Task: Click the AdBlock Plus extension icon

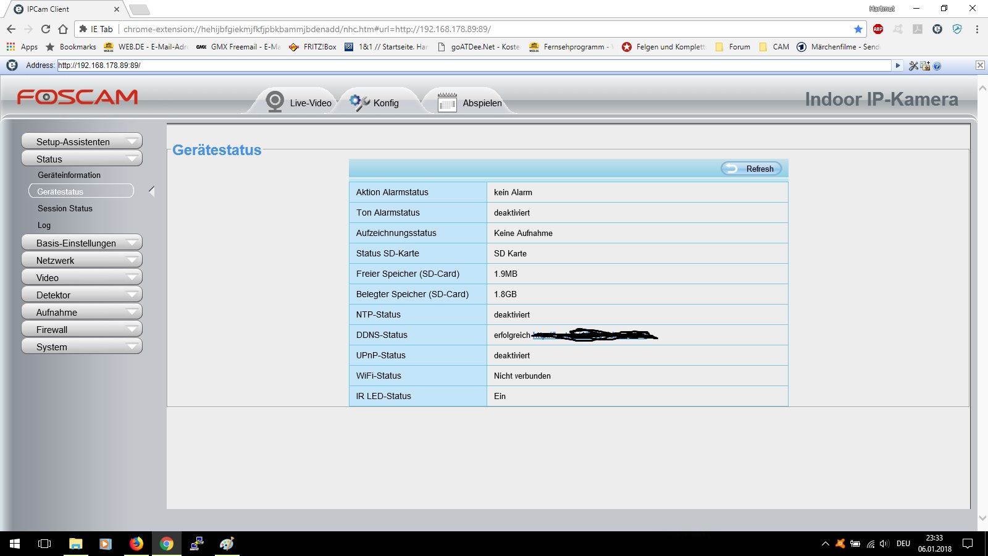Action: click(x=878, y=29)
